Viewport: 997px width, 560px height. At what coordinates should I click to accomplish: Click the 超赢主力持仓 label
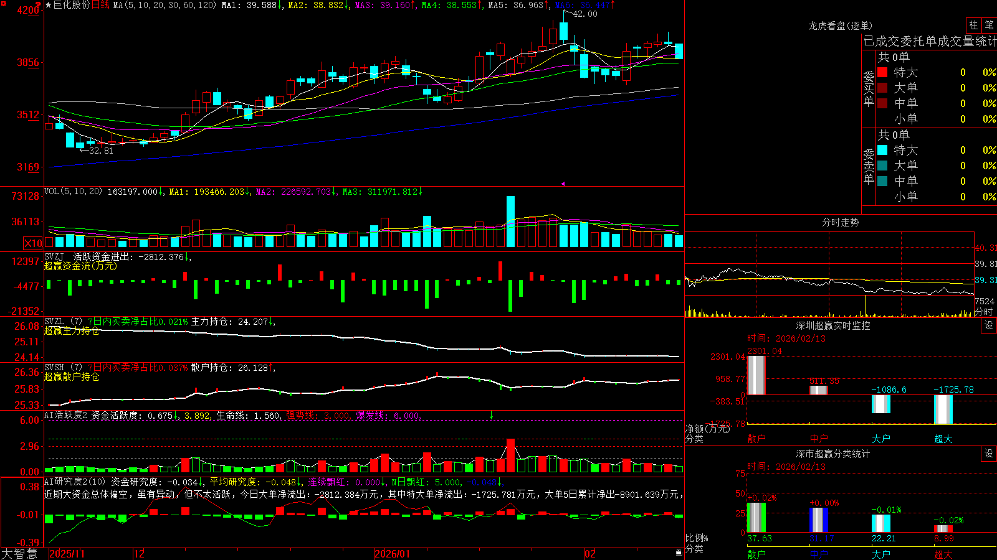pyautogui.click(x=72, y=330)
